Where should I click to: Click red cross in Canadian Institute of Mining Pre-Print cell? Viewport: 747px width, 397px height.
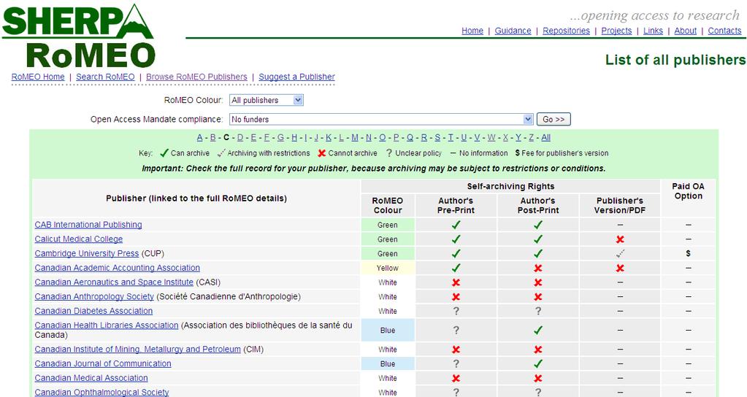tap(456, 350)
